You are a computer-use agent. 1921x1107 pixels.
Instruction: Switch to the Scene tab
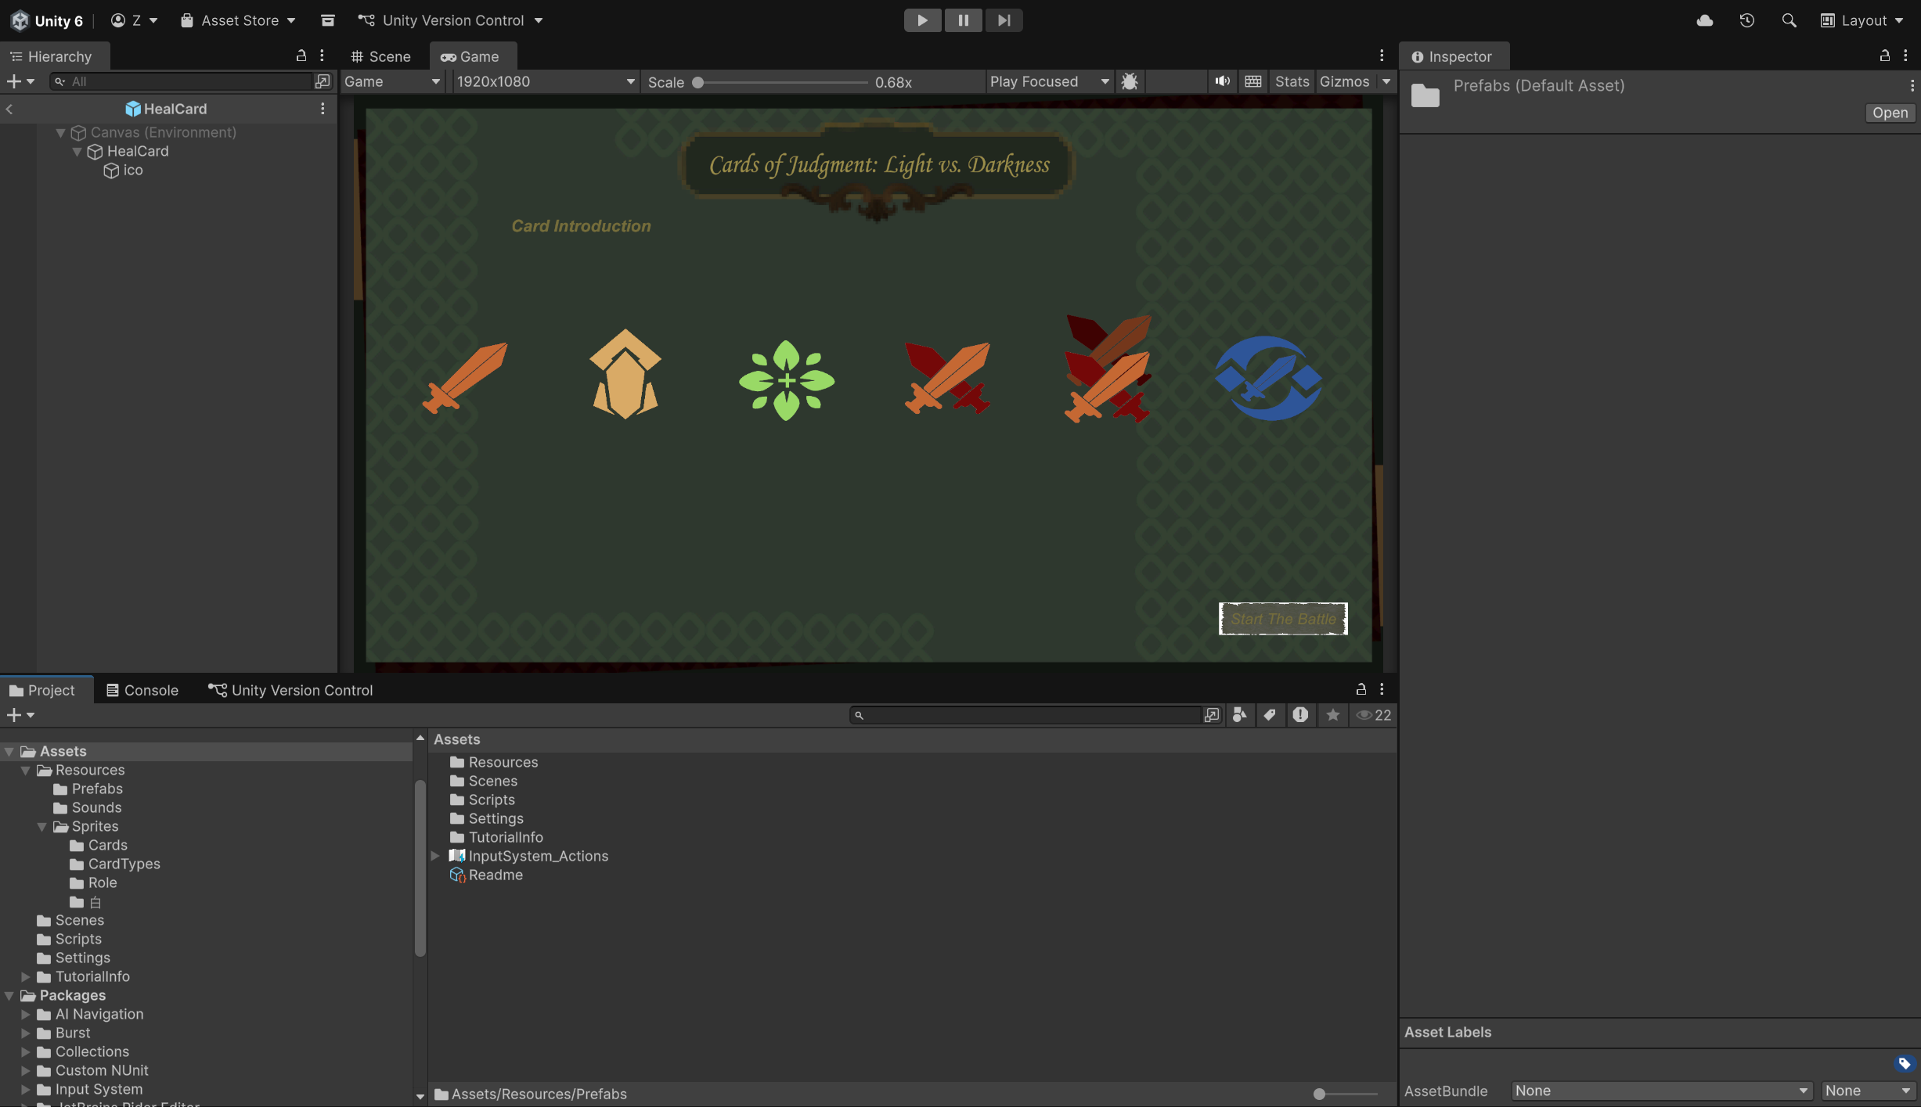pos(381,56)
